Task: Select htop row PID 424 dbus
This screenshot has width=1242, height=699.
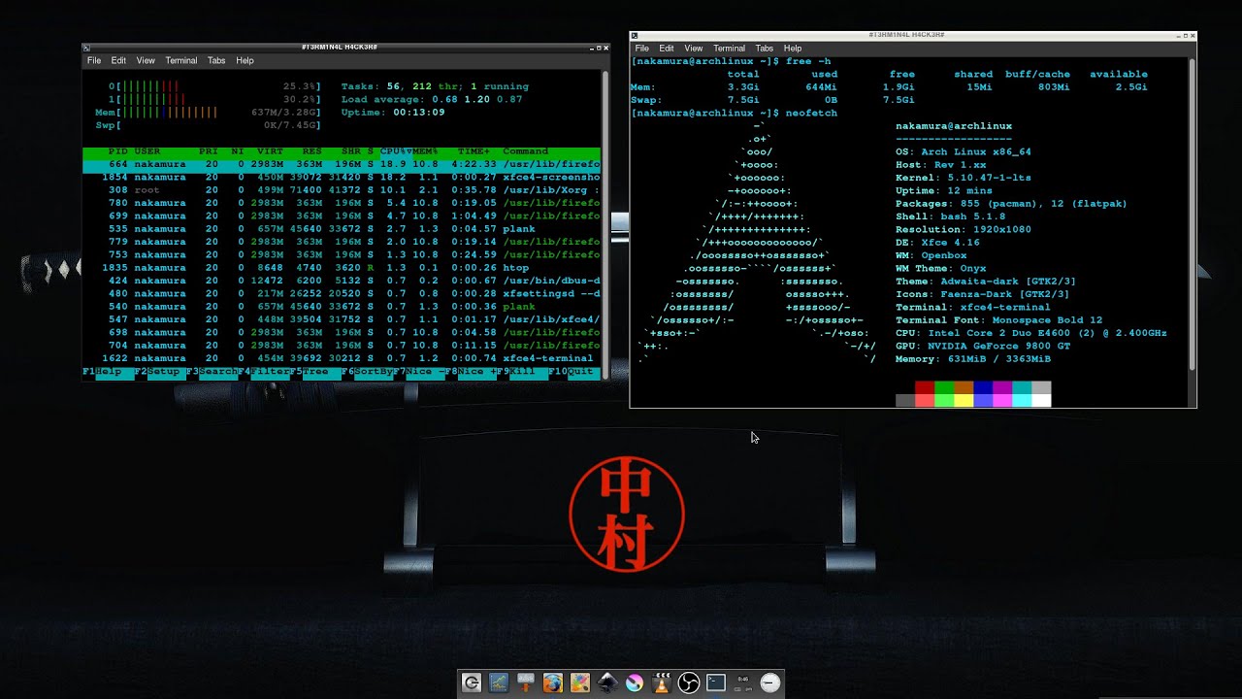Action: point(342,281)
